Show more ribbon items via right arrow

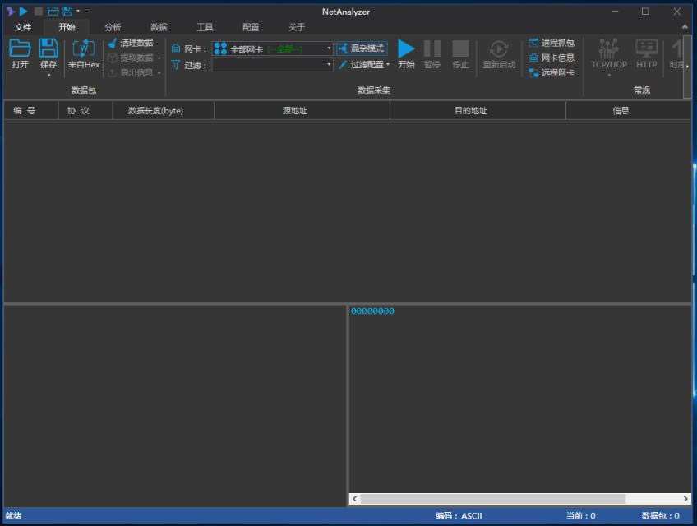(x=687, y=67)
